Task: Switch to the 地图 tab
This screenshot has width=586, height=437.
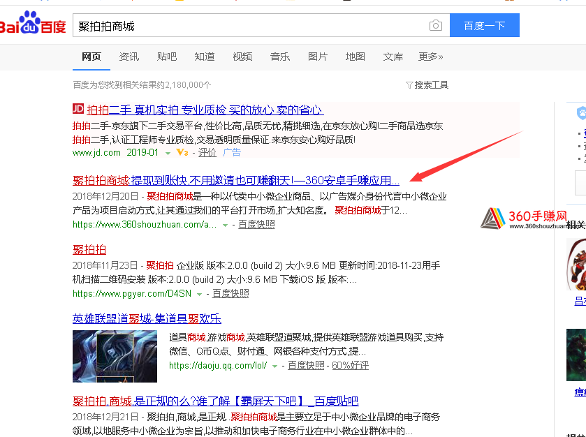Action: point(355,57)
